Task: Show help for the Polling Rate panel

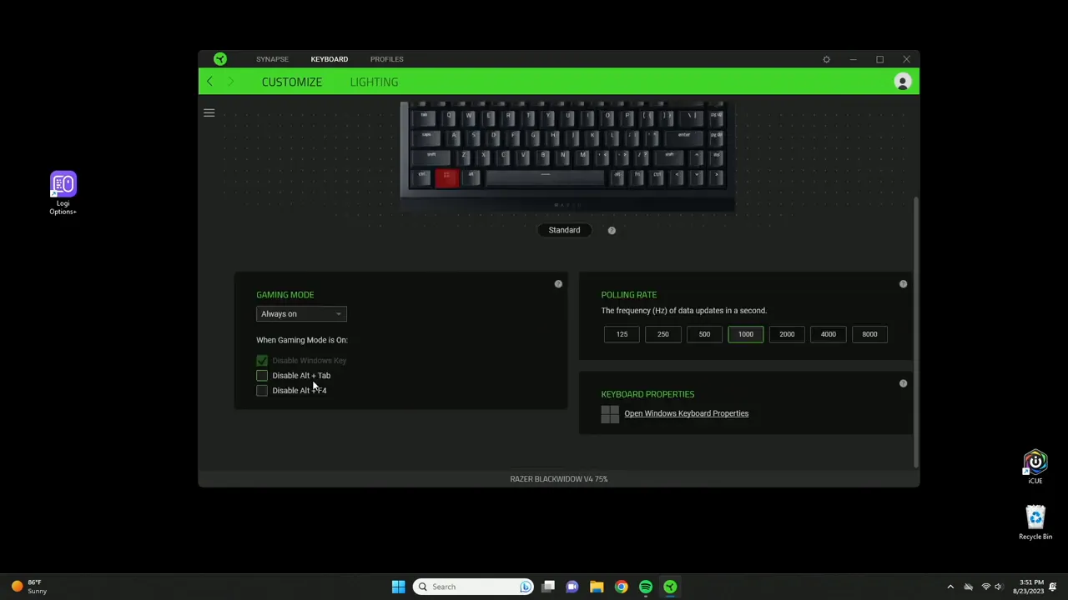Action: [x=903, y=284]
